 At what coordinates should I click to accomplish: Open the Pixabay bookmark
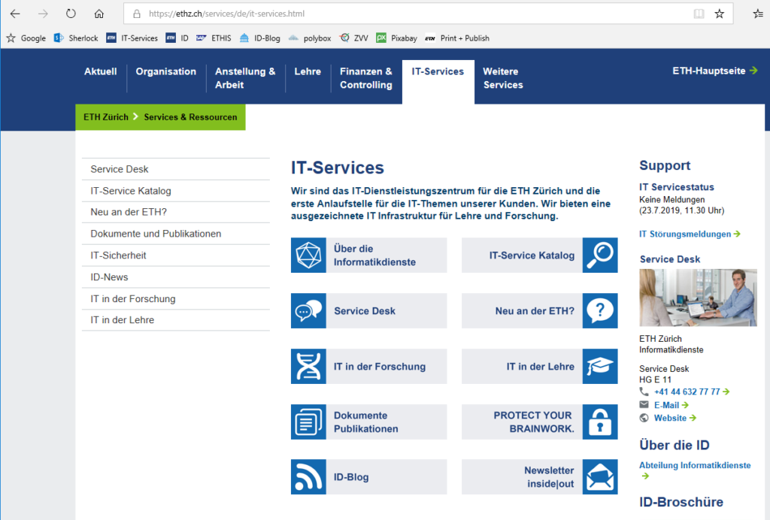396,38
